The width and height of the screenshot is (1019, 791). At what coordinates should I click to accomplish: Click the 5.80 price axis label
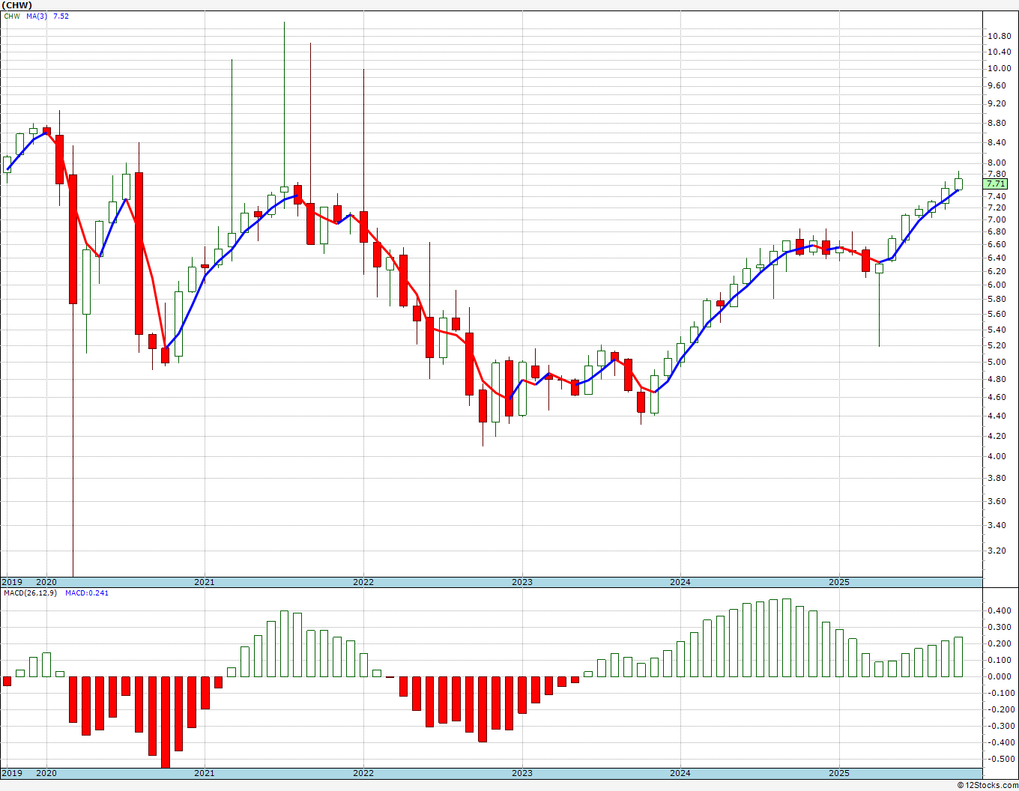[x=997, y=299]
